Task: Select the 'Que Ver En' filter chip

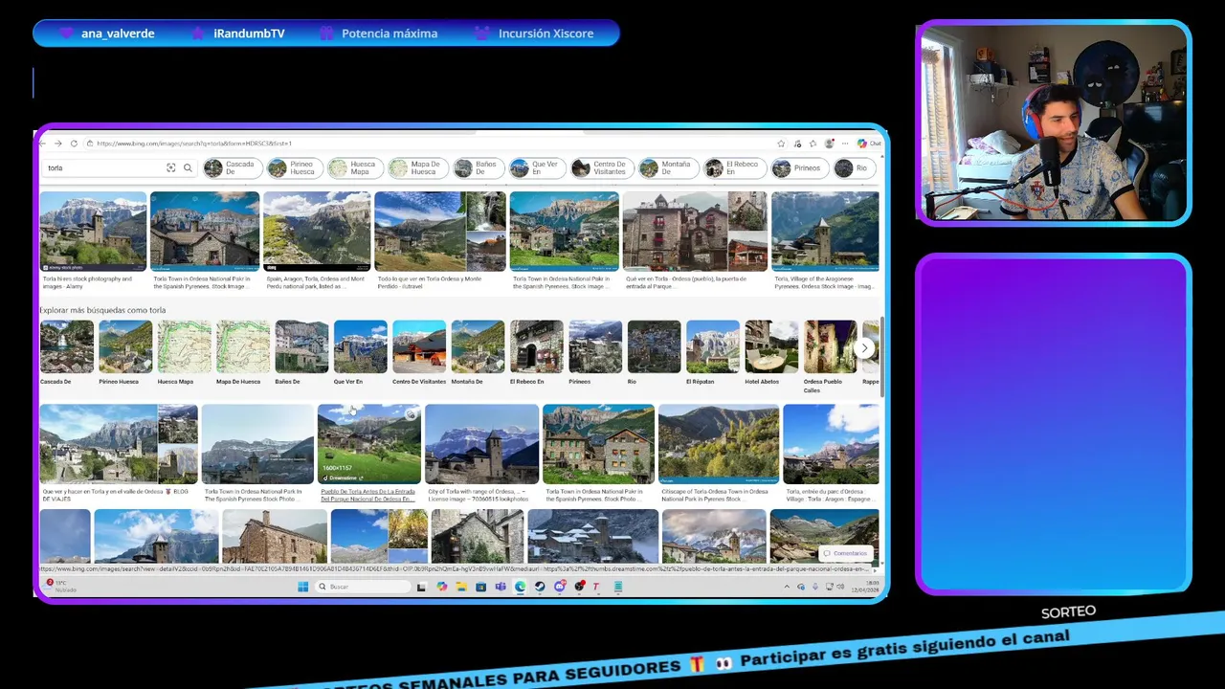Action: pos(536,167)
